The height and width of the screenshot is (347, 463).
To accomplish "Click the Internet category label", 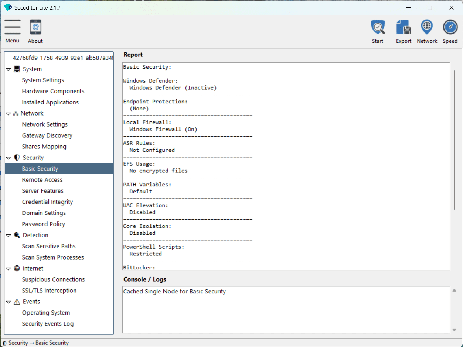I will tap(33, 268).
